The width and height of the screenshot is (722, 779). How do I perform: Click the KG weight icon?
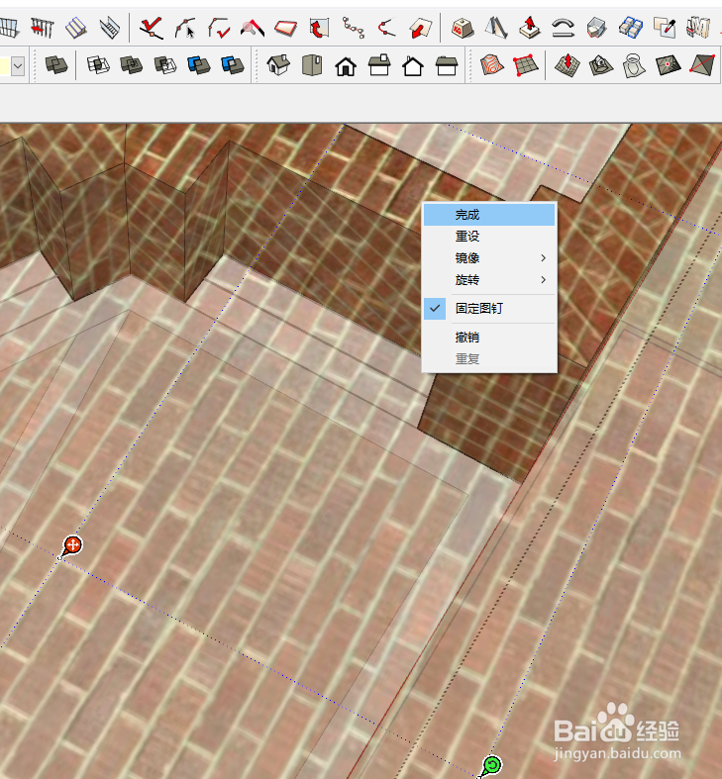pyautogui.click(x=463, y=29)
